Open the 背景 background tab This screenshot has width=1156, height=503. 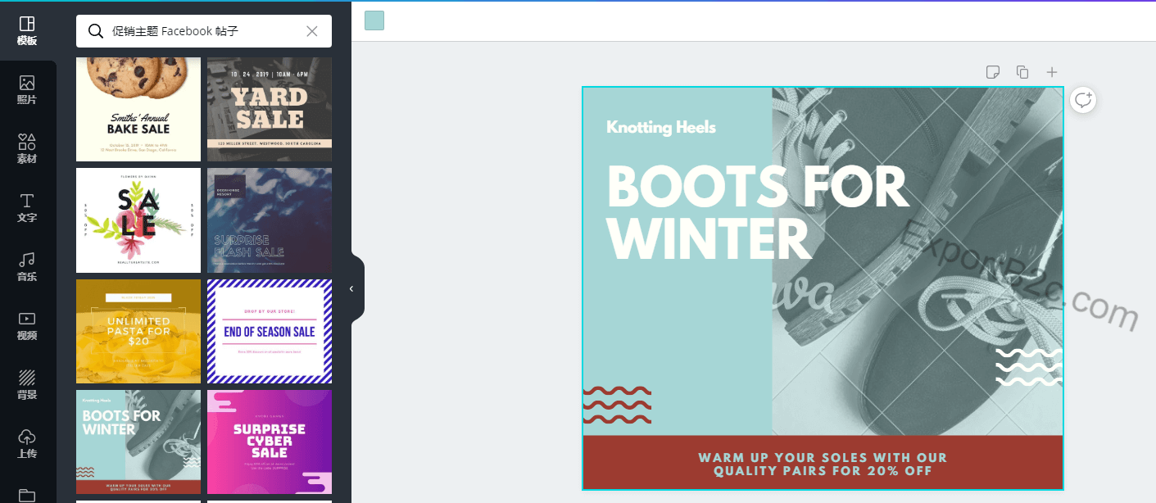27,385
